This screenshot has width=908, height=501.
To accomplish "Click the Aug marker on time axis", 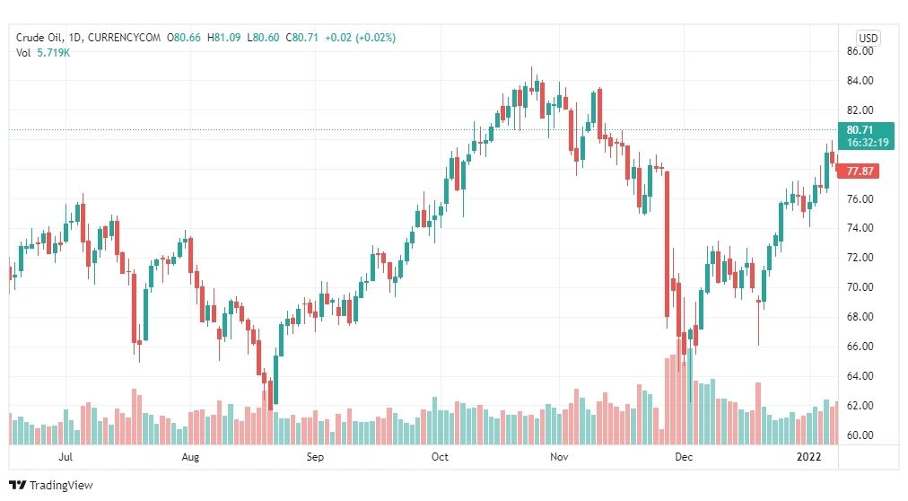I will click(x=190, y=457).
